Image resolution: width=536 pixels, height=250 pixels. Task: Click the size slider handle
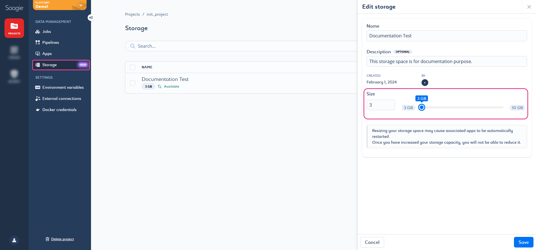click(x=422, y=107)
